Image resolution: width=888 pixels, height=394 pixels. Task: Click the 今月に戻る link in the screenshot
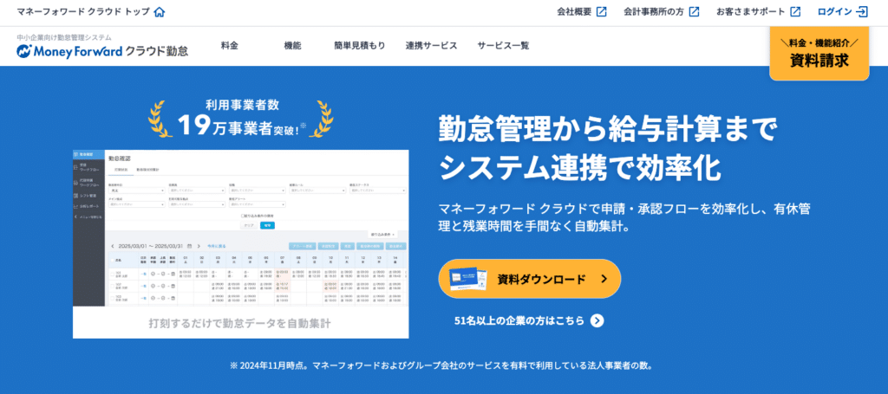coord(216,246)
